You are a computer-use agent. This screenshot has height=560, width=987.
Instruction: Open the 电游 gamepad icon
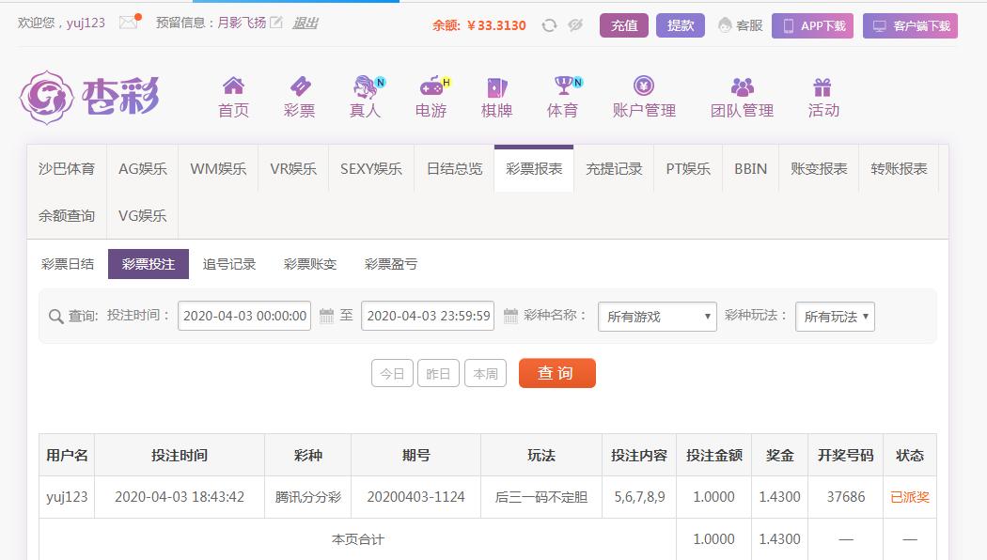point(431,87)
